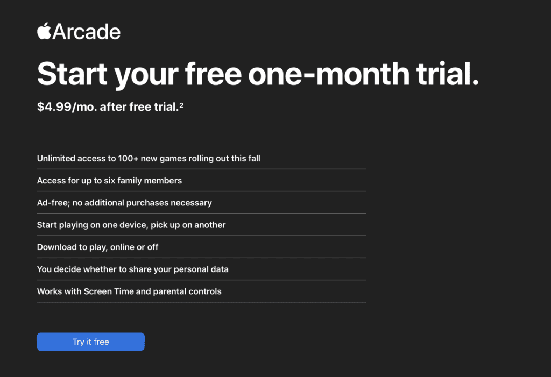Screen dimensions: 551x377
Task: Click the separator line below the Download to play row
Action: click(201, 258)
